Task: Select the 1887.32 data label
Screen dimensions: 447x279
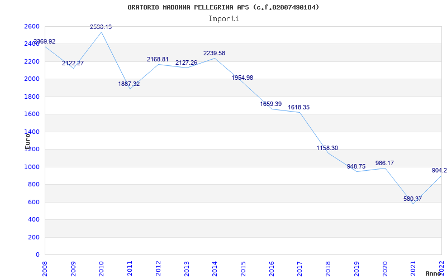Action: (x=129, y=84)
